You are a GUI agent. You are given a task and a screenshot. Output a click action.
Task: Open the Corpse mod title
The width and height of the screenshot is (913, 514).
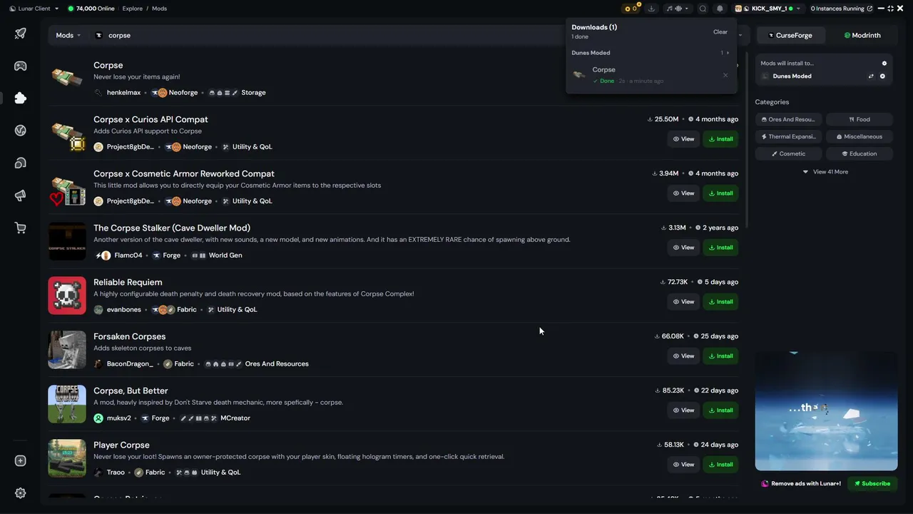[x=108, y=65]
